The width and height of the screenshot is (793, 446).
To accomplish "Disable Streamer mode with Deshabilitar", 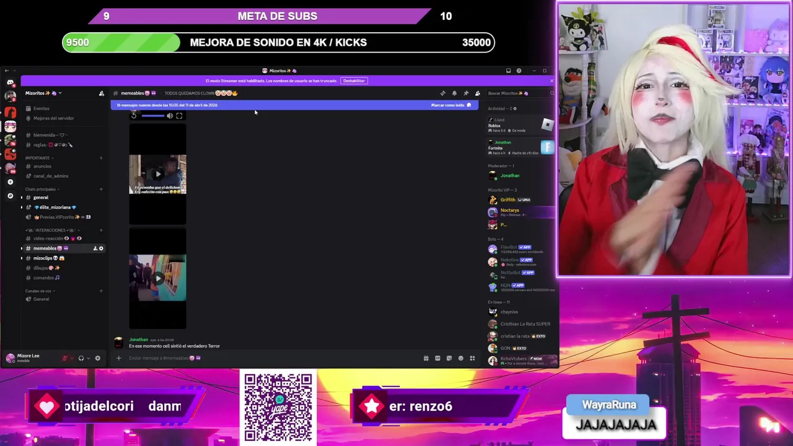I will (354, 81).
